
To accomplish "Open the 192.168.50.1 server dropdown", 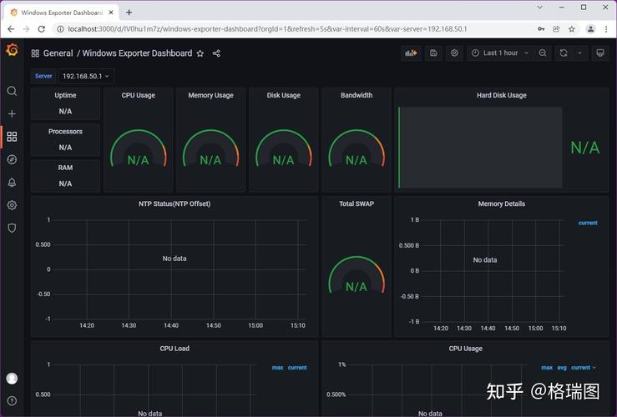I will coord(86,76).
